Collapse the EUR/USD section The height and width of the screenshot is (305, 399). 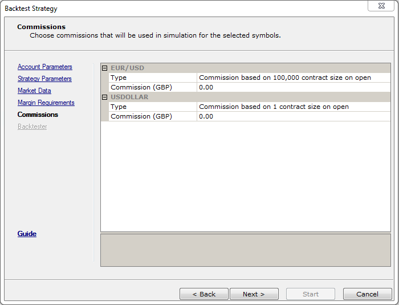point(104,68)
